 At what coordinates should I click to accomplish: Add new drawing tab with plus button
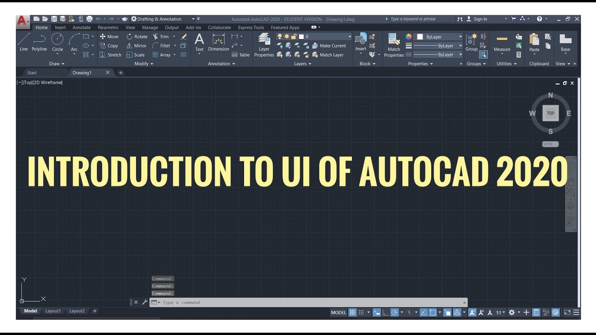click(x=121, y=73)
